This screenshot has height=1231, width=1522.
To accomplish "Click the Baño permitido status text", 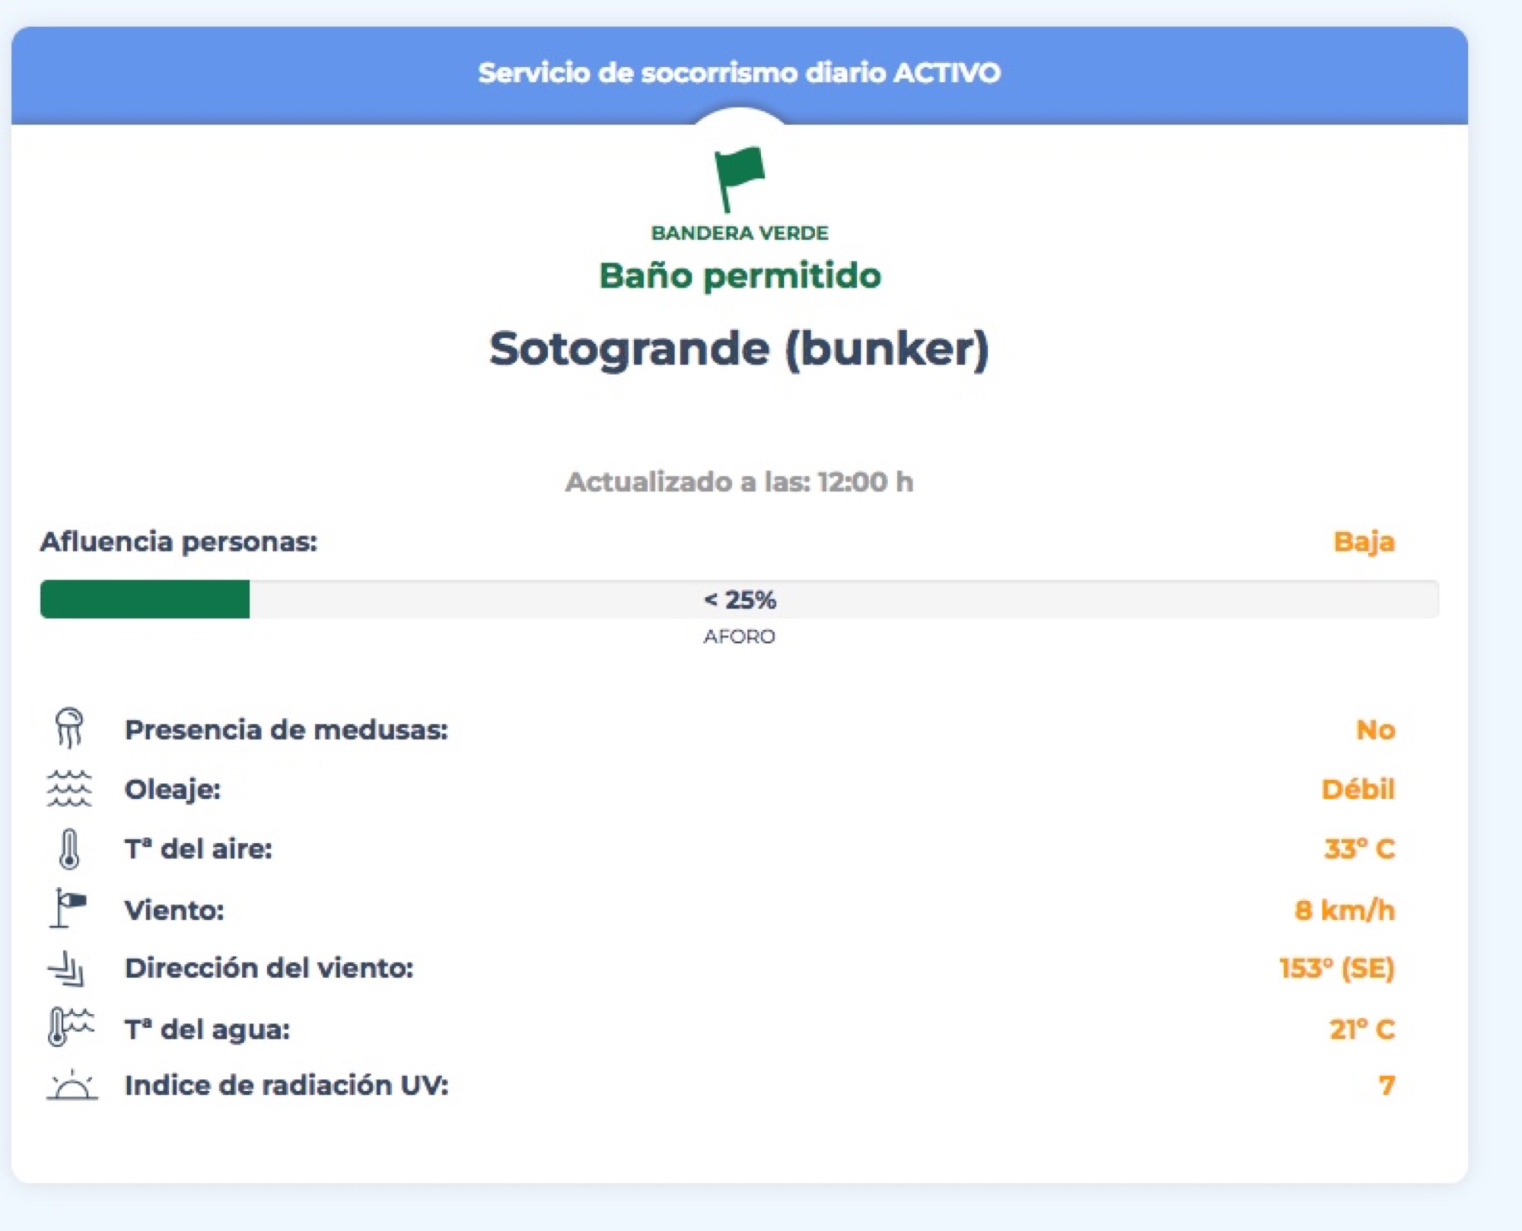I will pyautogui.click(x=740, y=275).
